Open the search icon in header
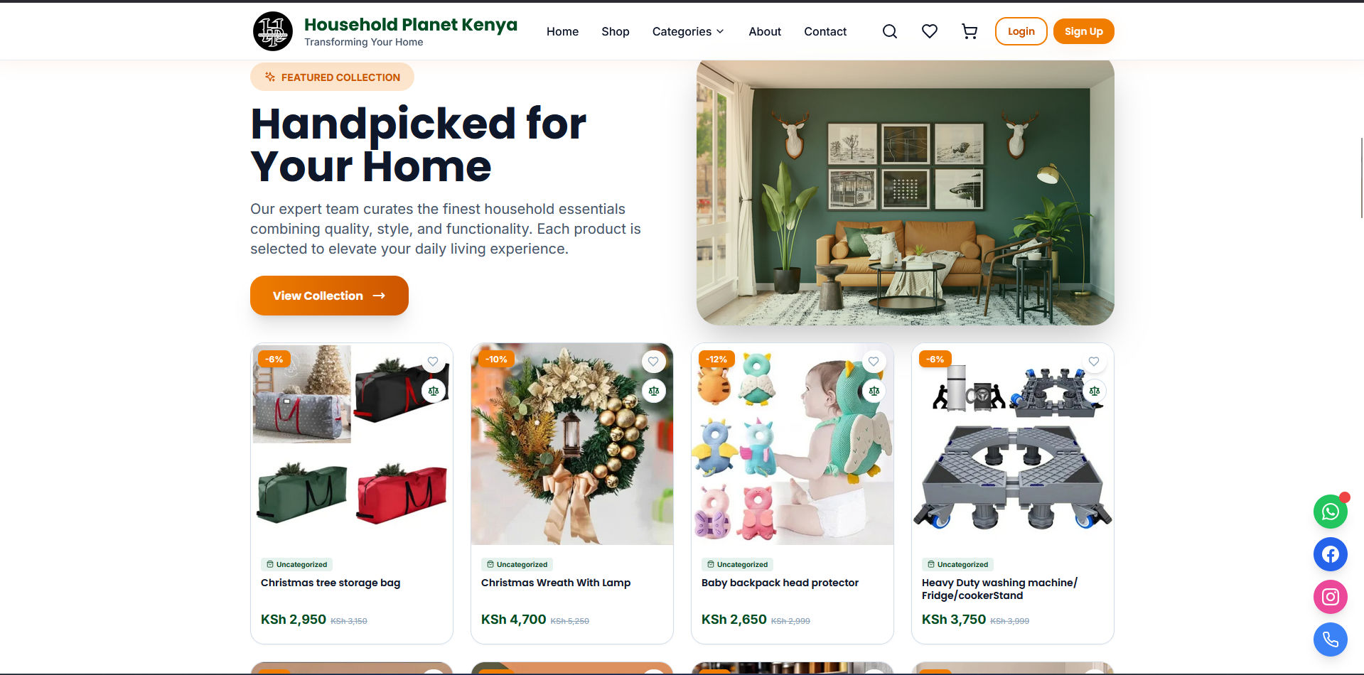 point(889,31)
